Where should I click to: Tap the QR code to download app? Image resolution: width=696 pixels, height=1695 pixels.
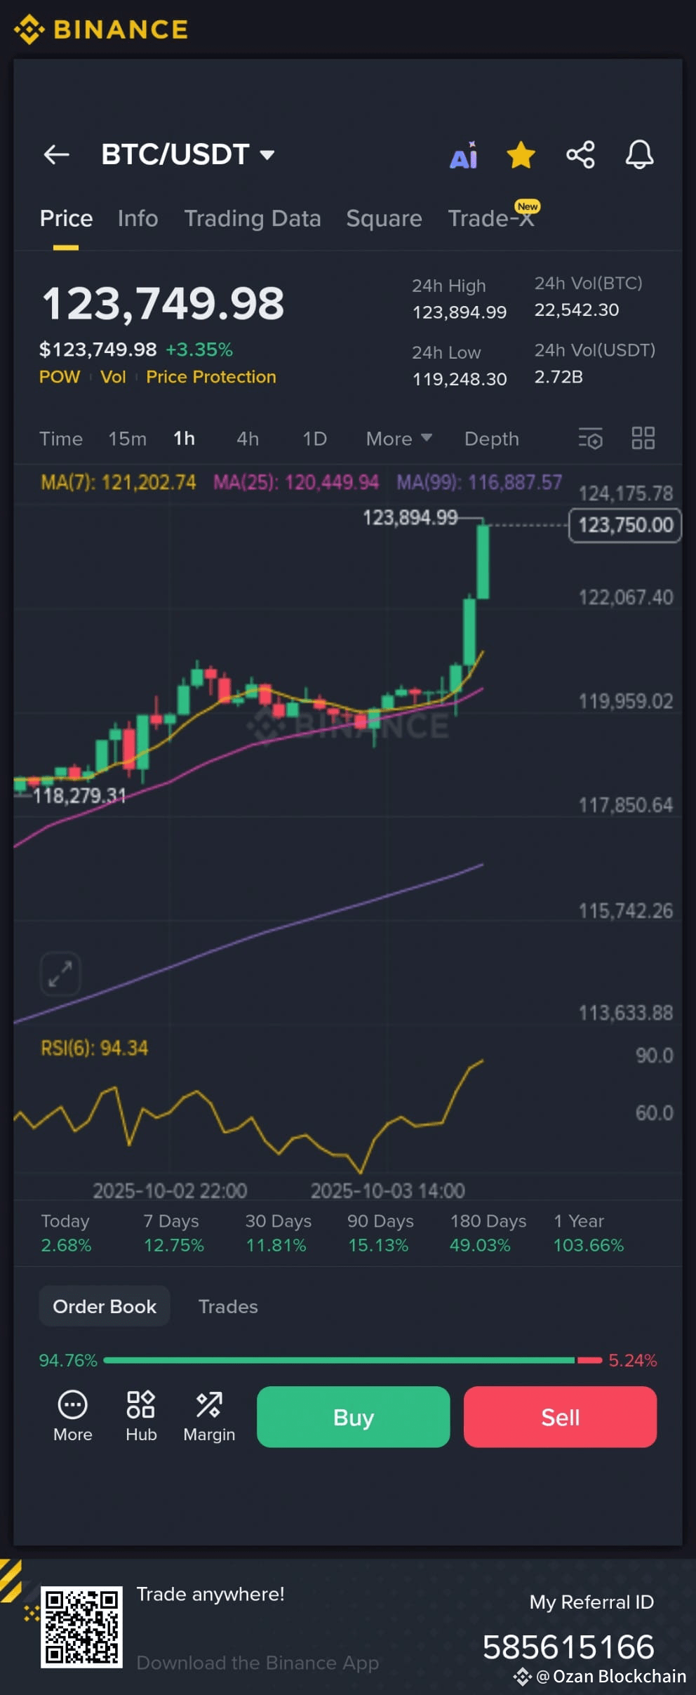[x=81, y=1627]
